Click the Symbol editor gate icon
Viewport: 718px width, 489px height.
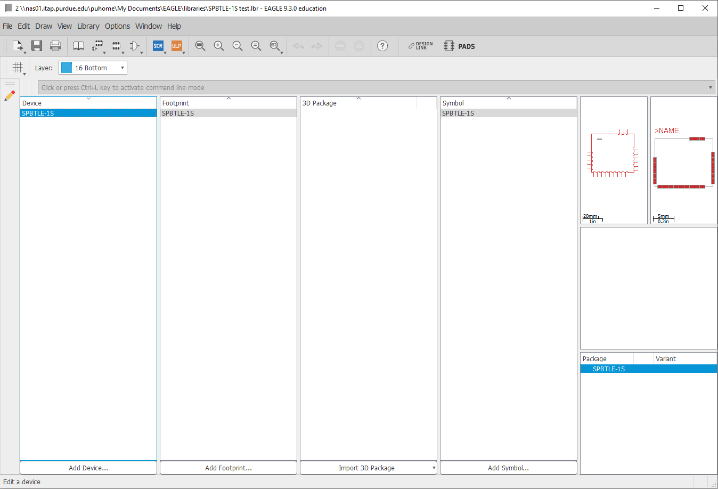tap(135, 46)
